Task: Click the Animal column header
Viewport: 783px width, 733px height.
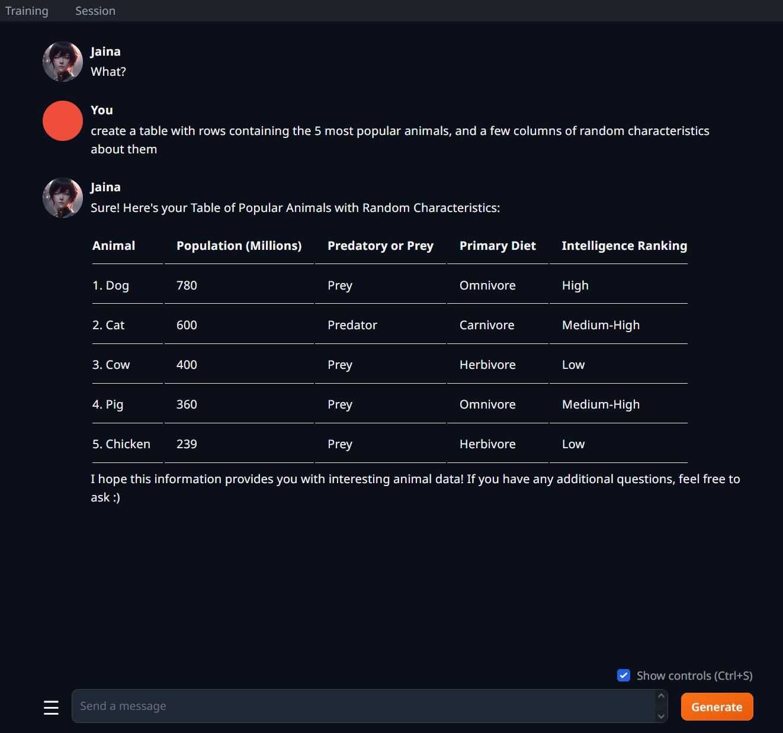Action: (x=114, y=246)
